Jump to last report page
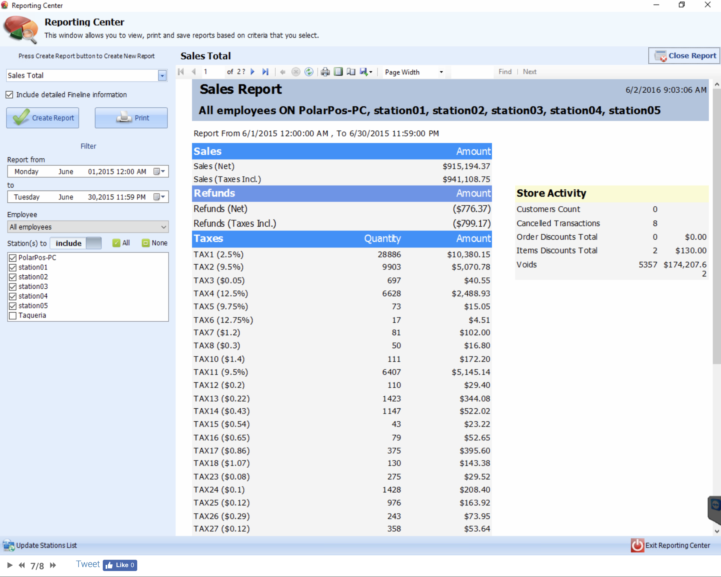 coord(265,72)
